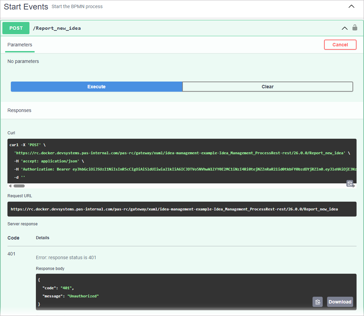Viewport: 364px width, 316px height.
Task: Select the Parameters tab
Action: tap(20, 45)
